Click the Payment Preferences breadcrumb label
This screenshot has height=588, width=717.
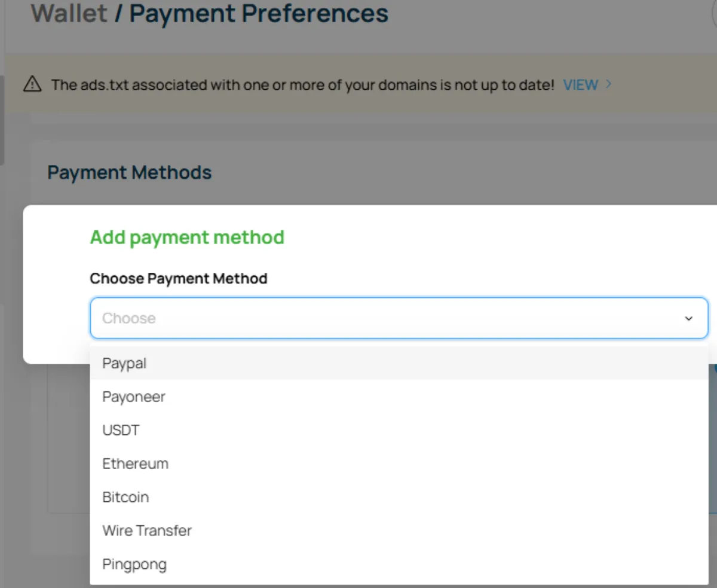[x=259, y=13]
